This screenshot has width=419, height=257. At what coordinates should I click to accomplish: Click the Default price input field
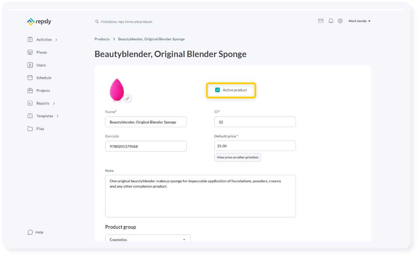pyautogui.click(x=255, y=146)
